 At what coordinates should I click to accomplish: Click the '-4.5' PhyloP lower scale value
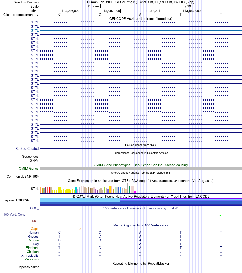[33, 221]
